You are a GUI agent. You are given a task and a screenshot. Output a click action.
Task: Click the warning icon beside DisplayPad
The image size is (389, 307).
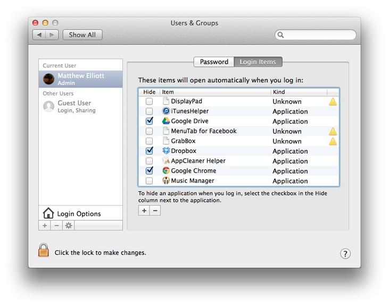pyautogui.click(x=333, y=101)
